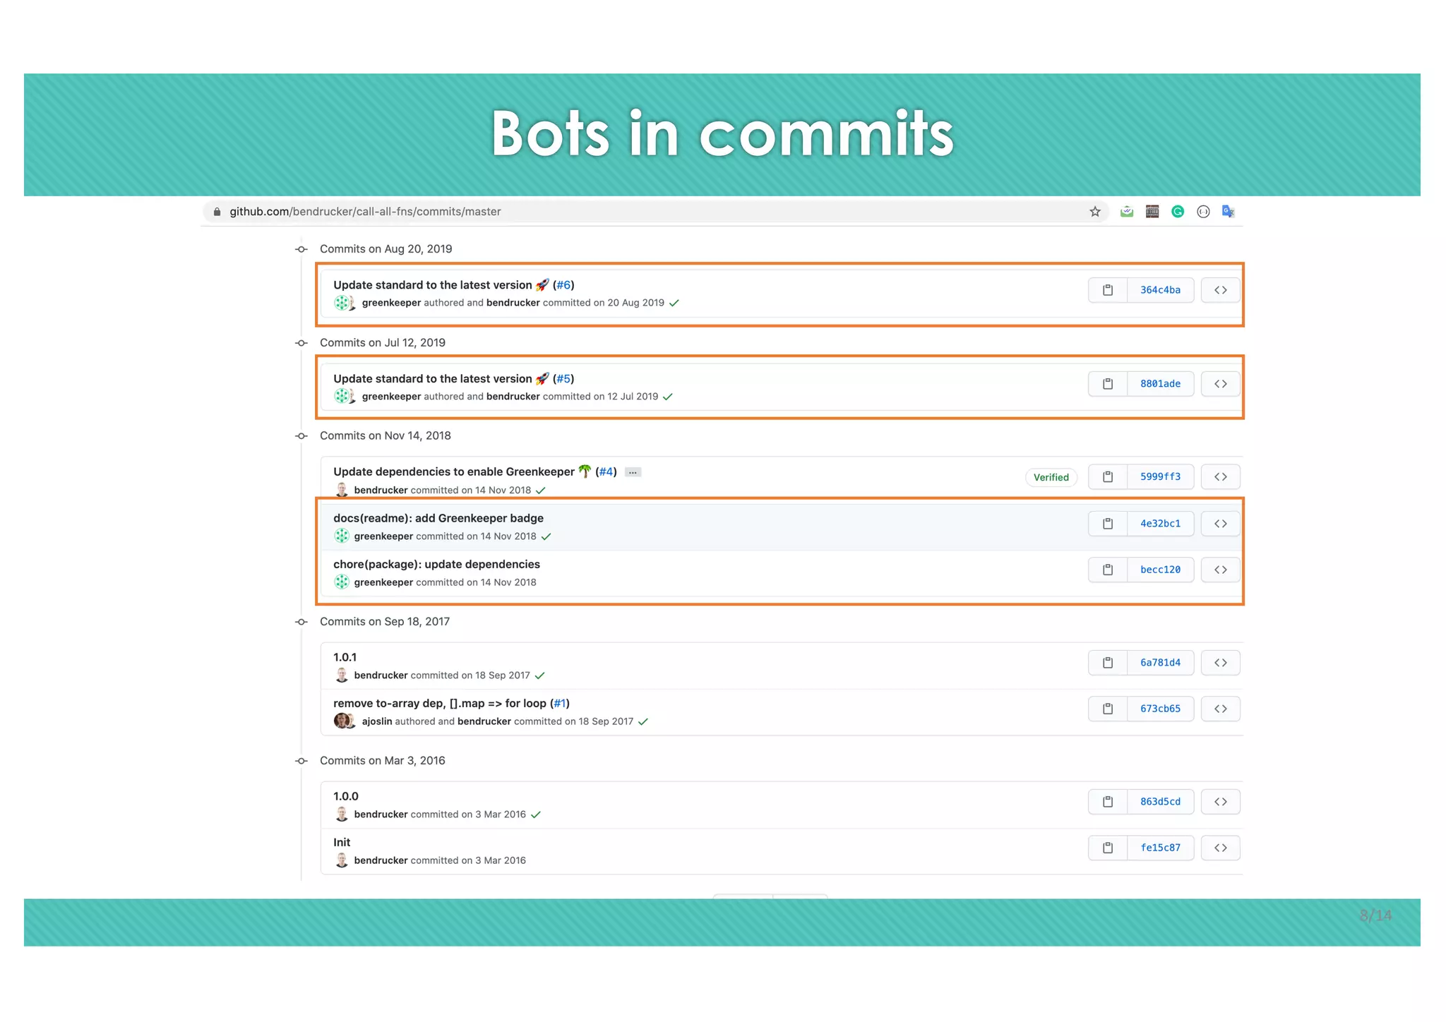Copy the full SHA for commit 4e32bc1

tap(1107, 524)
